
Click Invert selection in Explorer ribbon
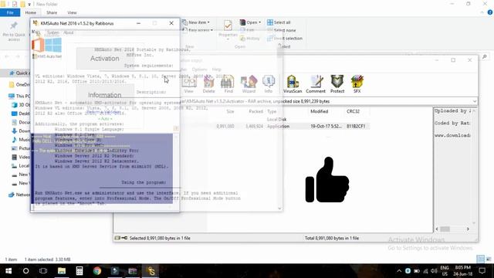point(285,38)
